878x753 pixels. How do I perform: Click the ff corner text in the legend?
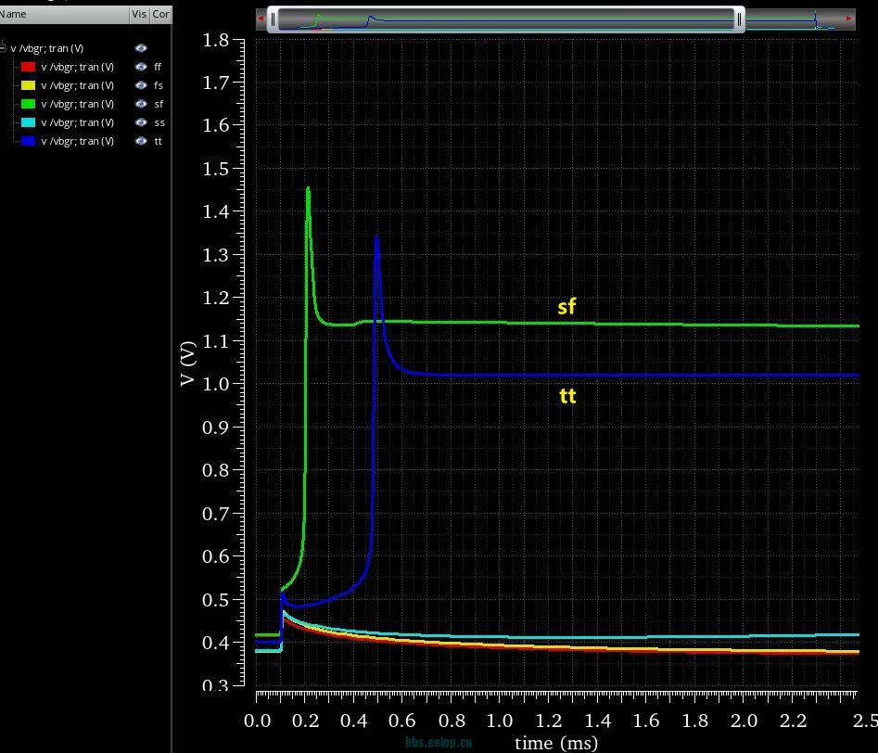click(x=158, y=67)
